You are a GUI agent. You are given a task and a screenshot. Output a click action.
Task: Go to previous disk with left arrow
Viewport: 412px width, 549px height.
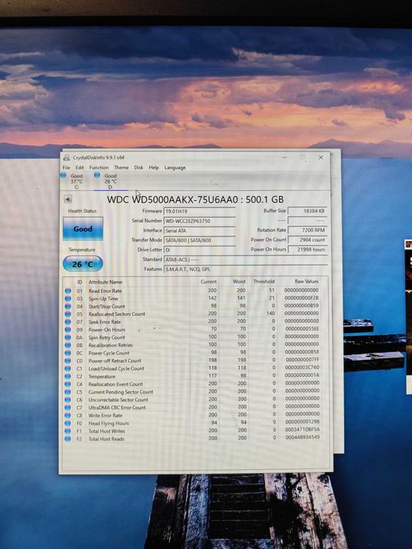(68, 199)
